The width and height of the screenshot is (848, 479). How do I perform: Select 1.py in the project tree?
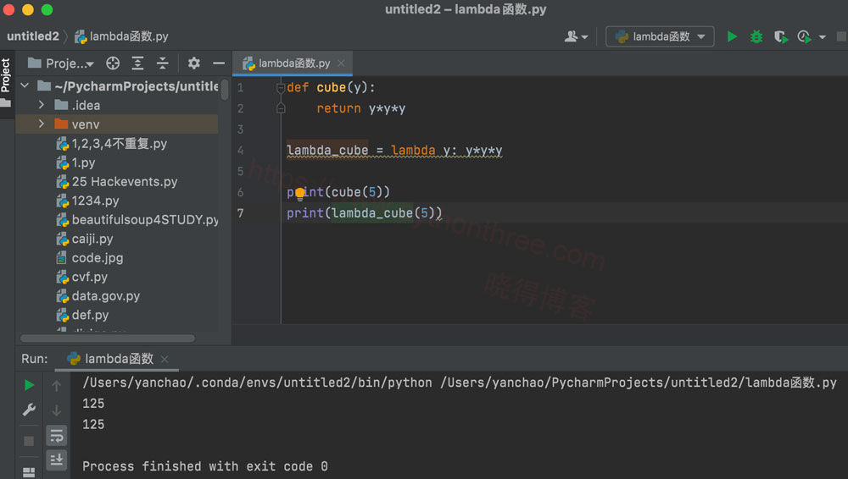(76, 162)
